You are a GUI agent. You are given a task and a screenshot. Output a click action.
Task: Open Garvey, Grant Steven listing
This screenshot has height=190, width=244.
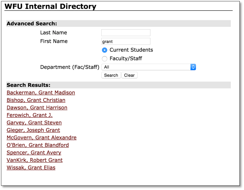[x=34, y=123]
